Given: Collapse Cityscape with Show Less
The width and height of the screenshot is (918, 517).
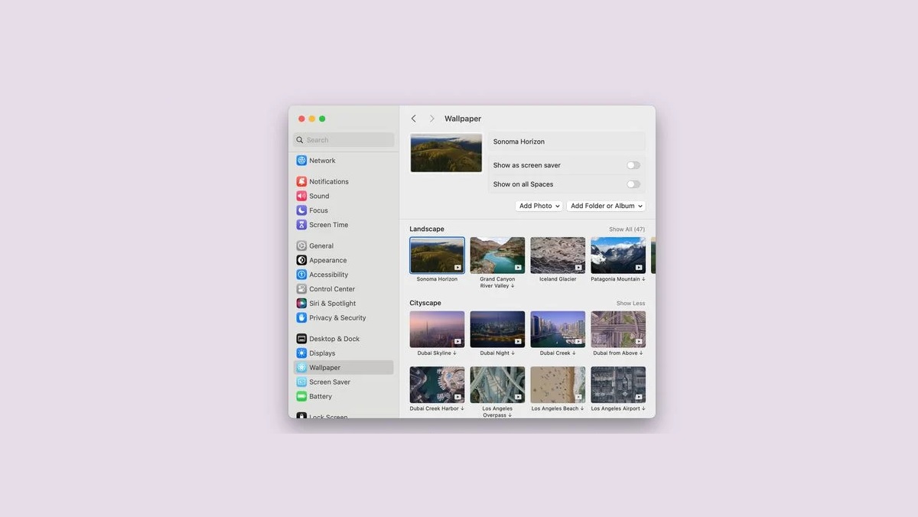Looking at the screenshot, I should click(630, 304).
